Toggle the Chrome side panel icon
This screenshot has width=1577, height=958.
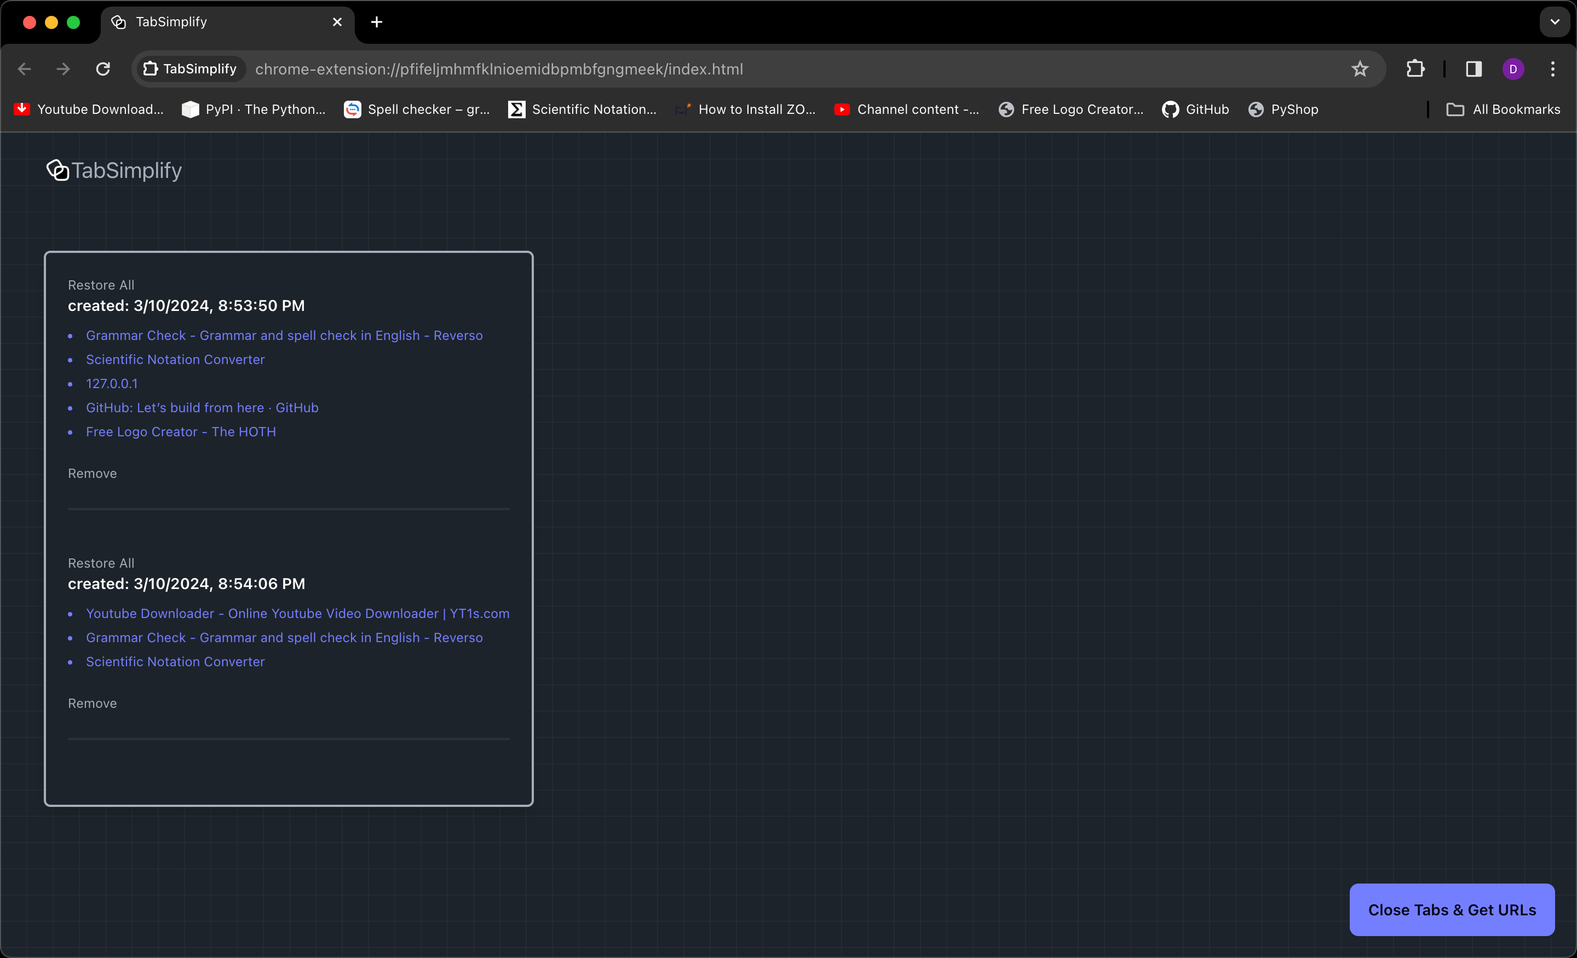tap(1474, 69)
